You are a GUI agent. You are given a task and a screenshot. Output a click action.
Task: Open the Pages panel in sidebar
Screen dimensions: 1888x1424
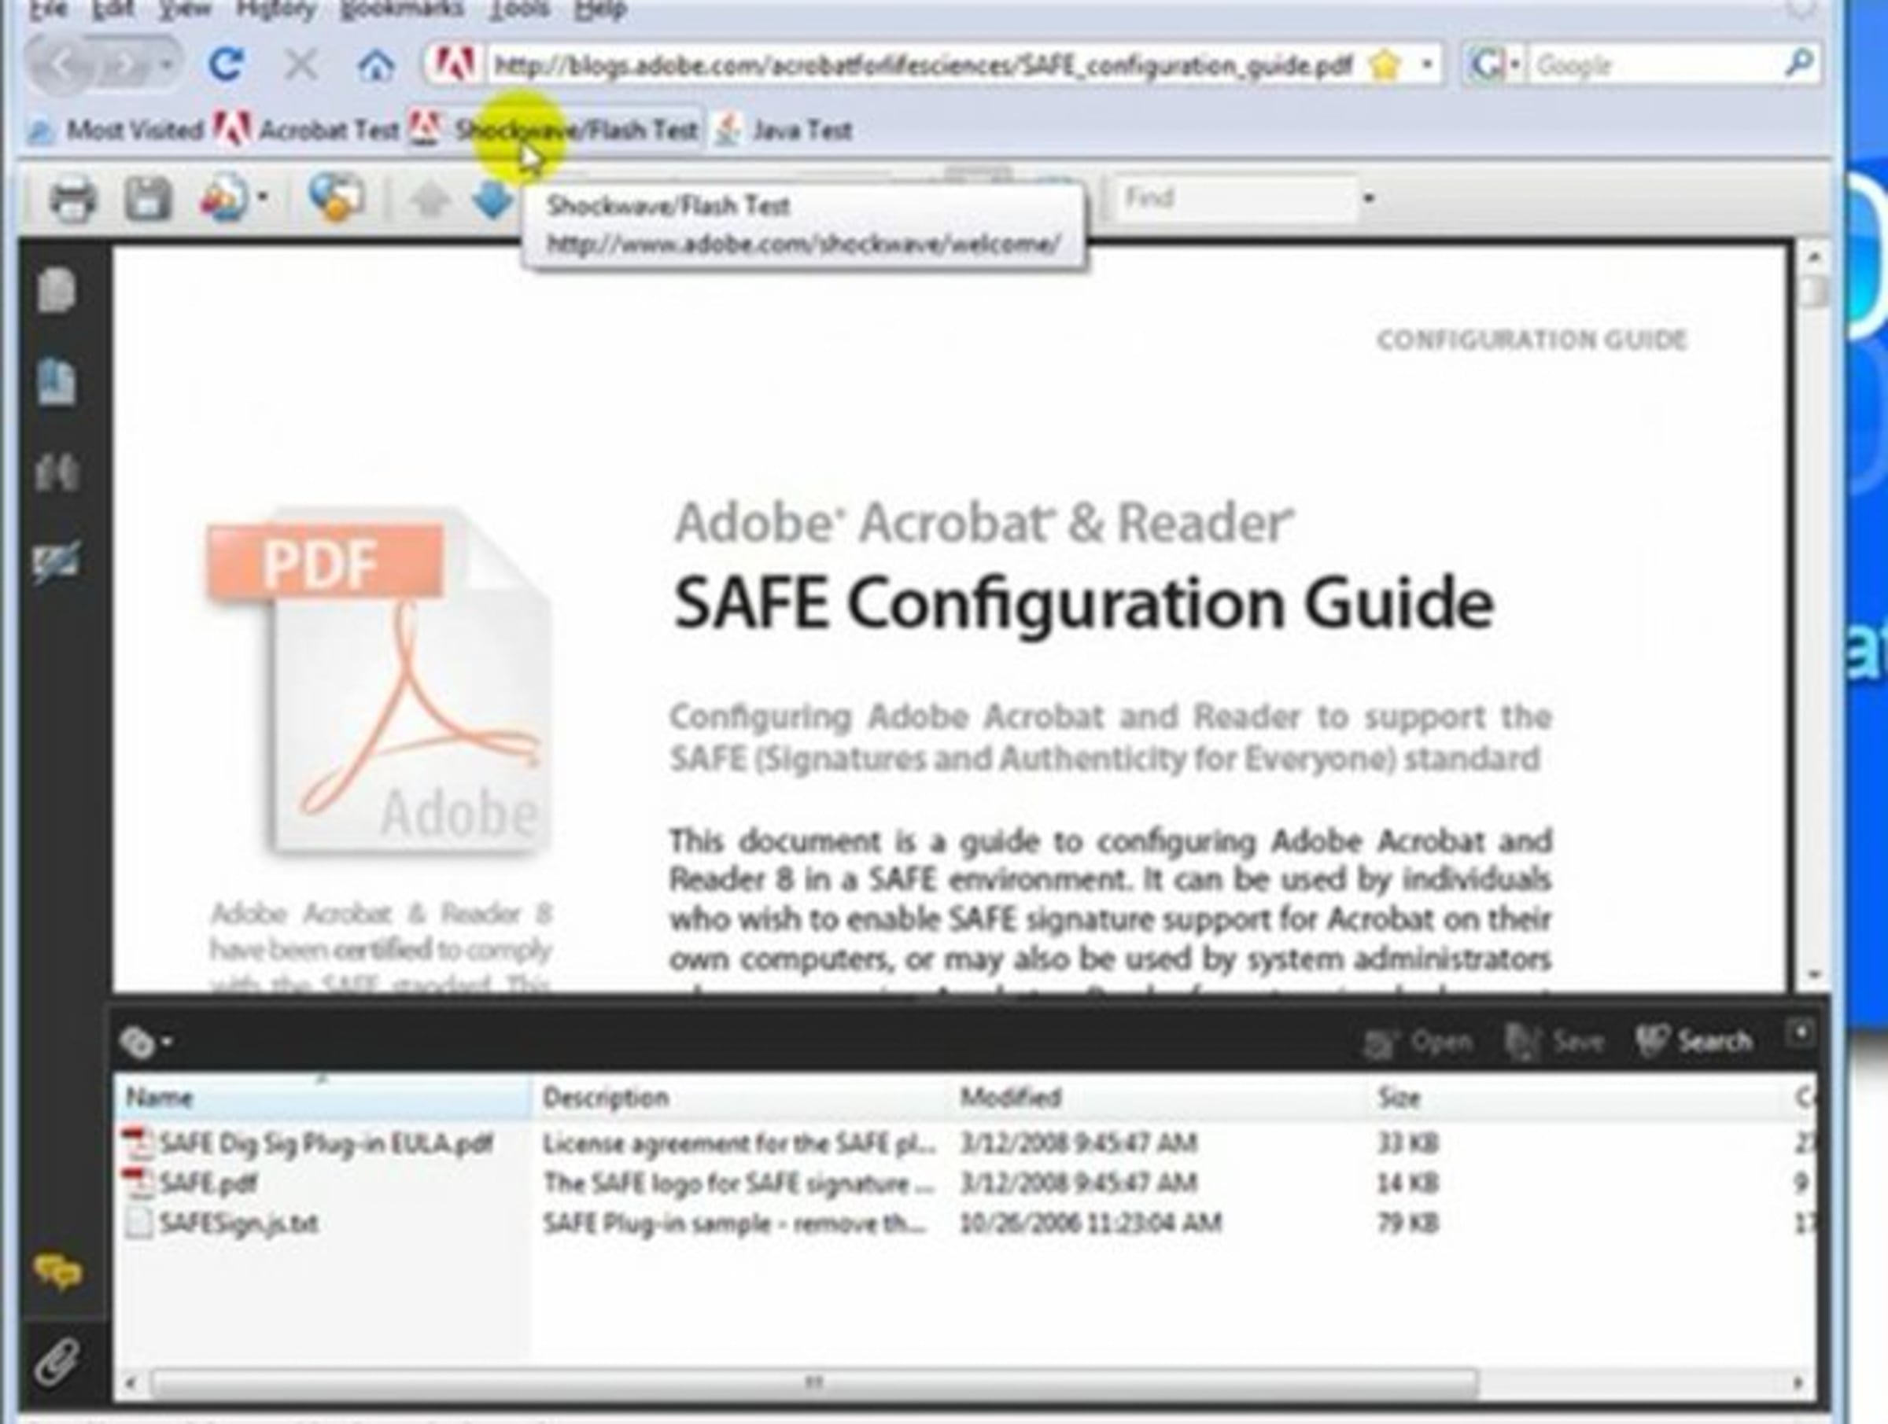point(57,290)
